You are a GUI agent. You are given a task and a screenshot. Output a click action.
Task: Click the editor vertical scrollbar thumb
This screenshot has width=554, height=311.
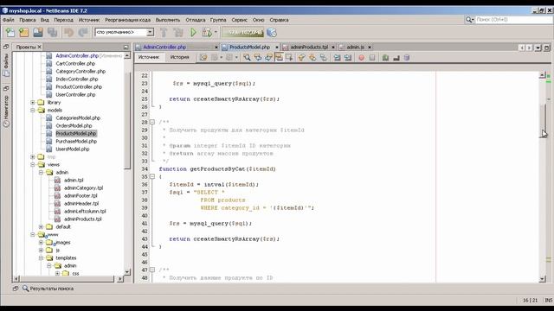click(x=543, y=121)
